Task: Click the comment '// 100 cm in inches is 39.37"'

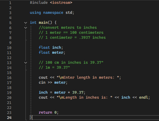Action: 71,63
